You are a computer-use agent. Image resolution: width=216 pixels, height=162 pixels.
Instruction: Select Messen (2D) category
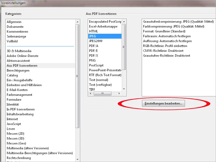pyautogui.click(x=15, y=133)
